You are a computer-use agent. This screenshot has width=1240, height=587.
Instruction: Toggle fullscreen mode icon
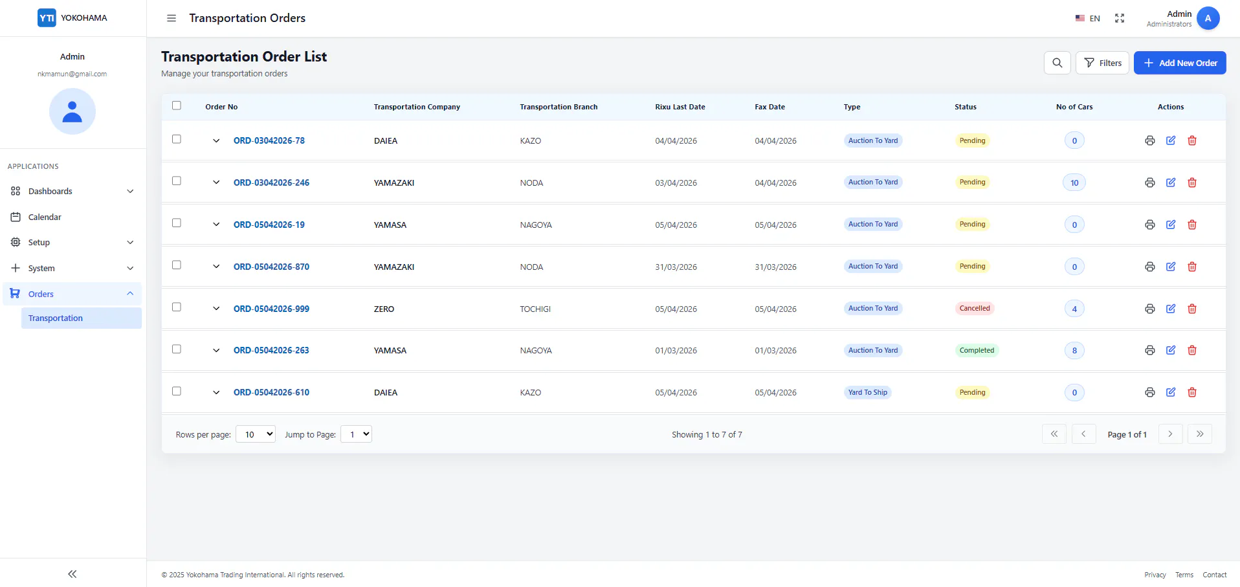pos(1120,18)
